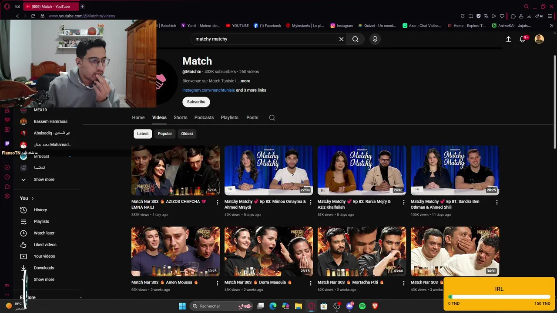Open the Opera translate page icon
Viewport: 557px width, 313px height.
tap(486, 16)
